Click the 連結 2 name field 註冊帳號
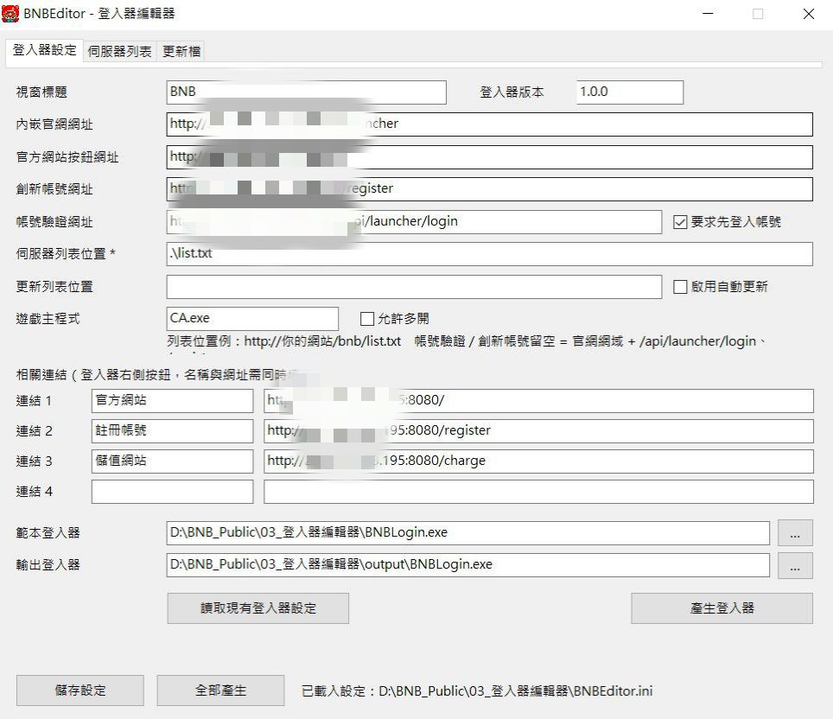 (173, 431)
